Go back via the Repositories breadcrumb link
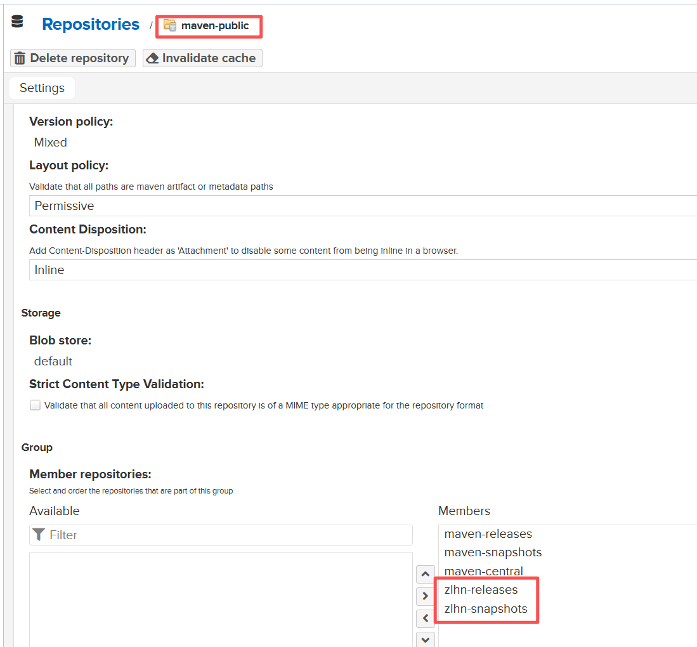 click(x=90, y=24)
